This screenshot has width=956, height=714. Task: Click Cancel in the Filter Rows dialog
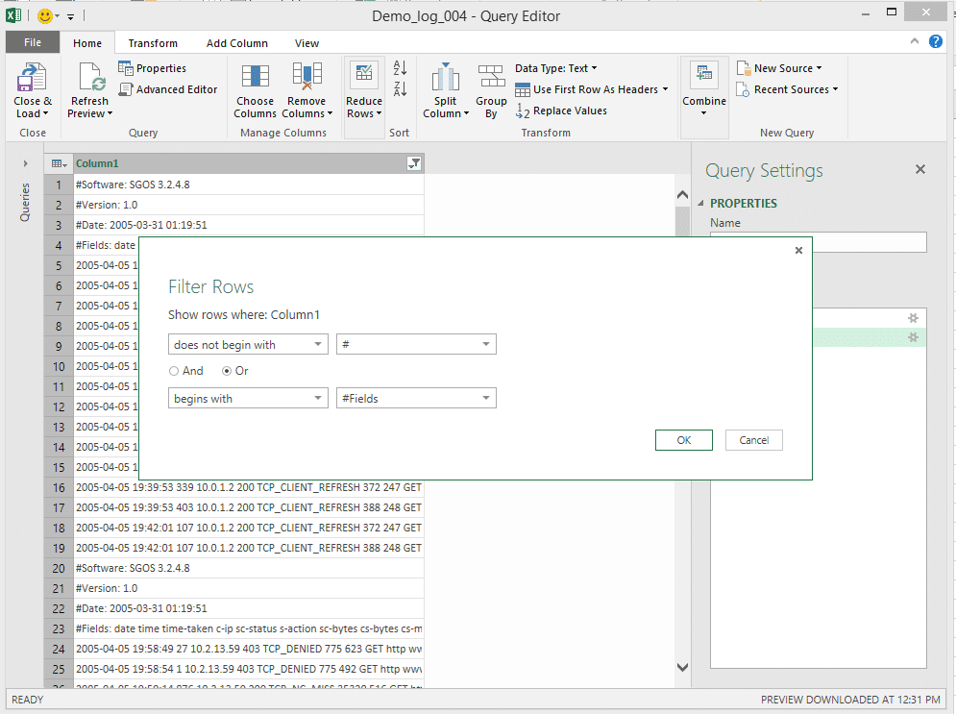point(753,440)
